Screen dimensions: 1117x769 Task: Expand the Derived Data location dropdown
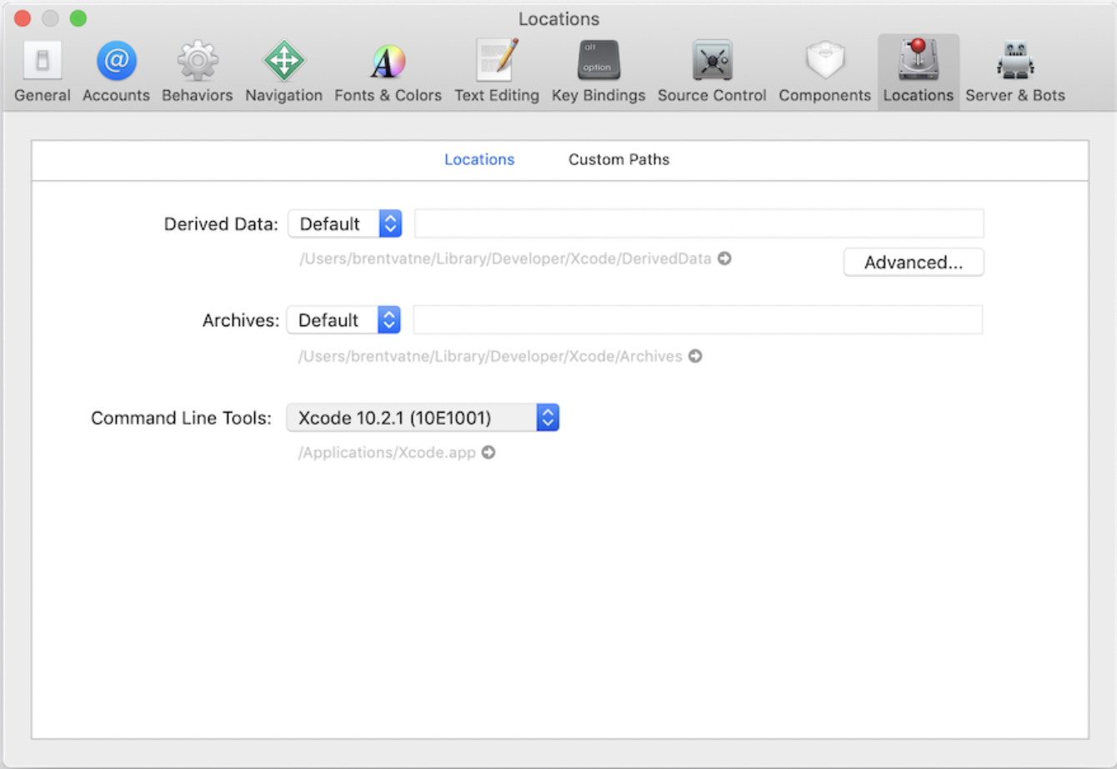tap(345, 224)
